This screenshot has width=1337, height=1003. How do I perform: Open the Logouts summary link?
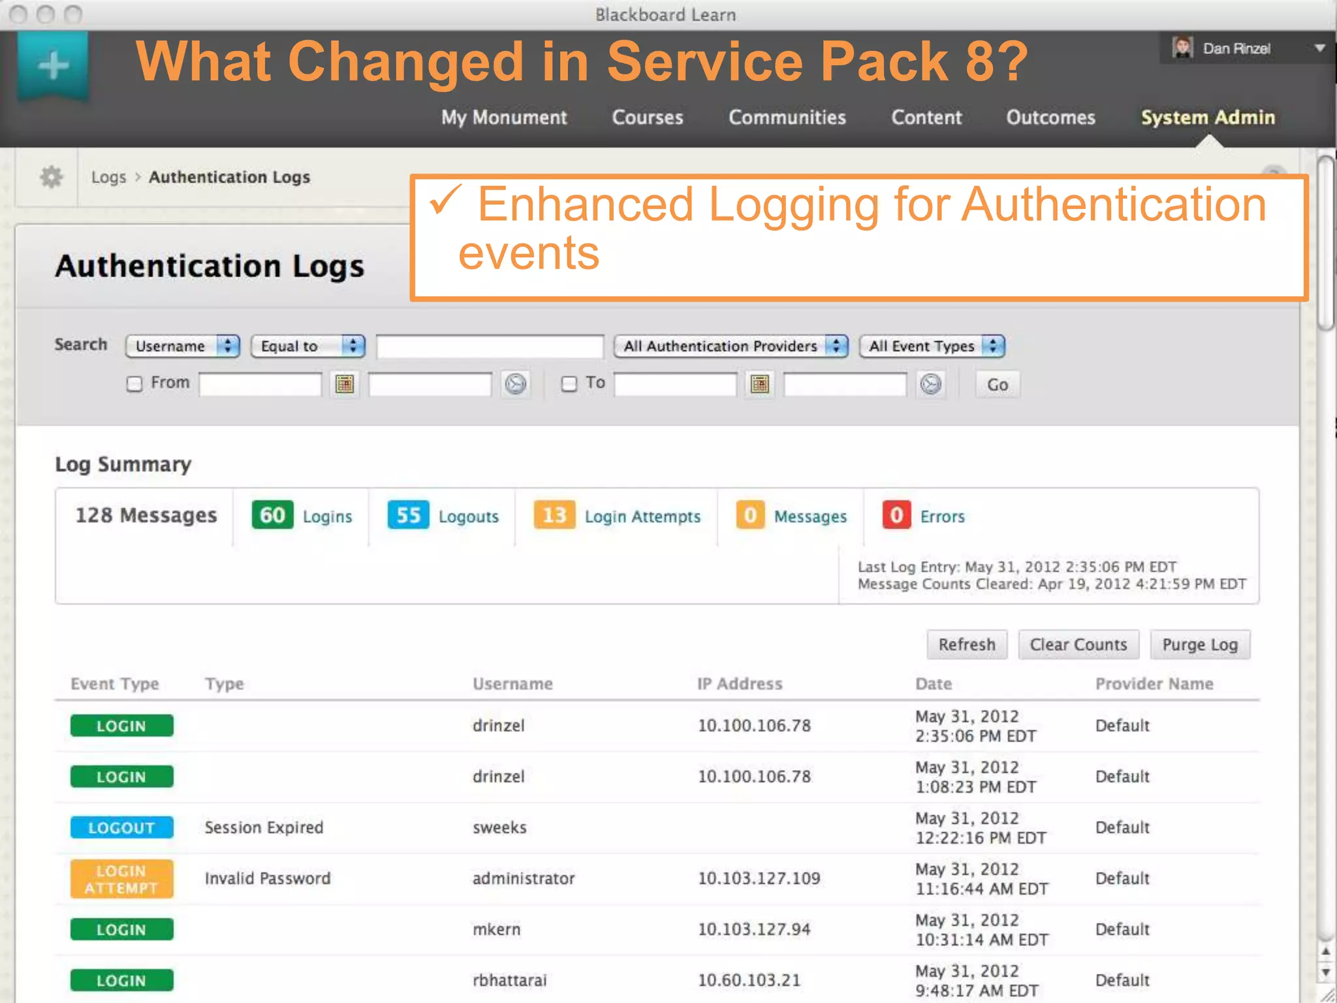click(468, 517)
